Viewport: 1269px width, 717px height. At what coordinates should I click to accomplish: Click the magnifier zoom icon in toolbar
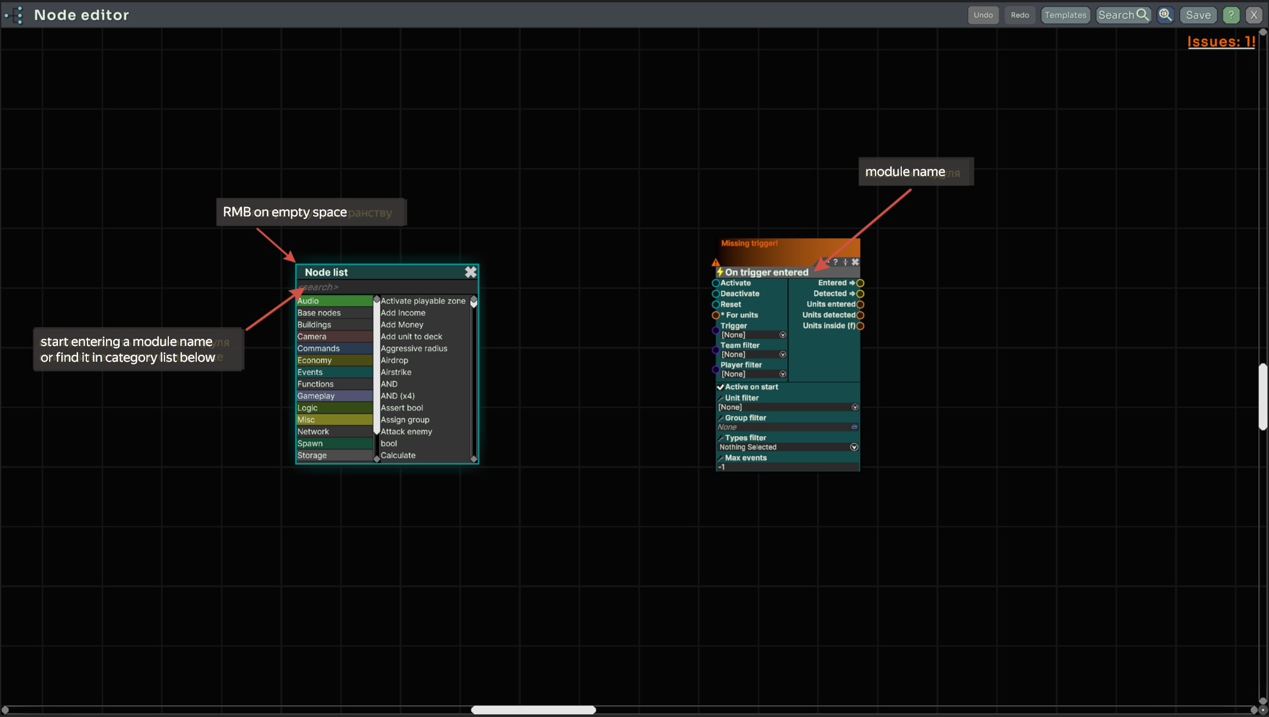click(x=1165, y=15)
